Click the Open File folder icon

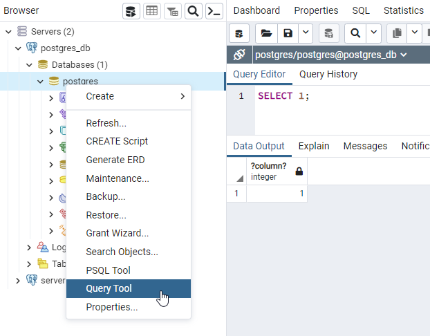click(266, 32)
